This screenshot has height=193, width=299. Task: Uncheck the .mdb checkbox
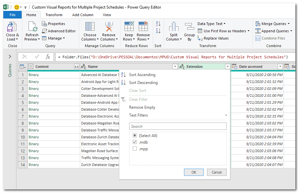pos(135,142)
